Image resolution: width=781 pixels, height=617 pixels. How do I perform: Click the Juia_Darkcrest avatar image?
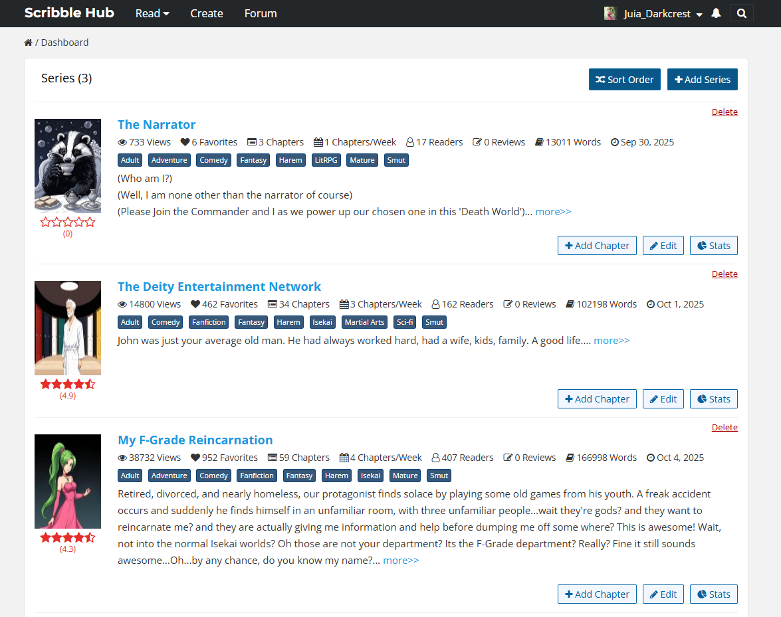coord(610,13)
